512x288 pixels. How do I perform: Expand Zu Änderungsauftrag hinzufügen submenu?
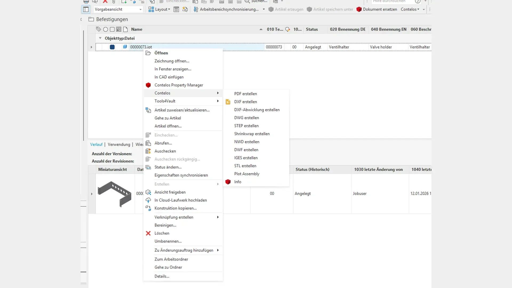point(183,250)
